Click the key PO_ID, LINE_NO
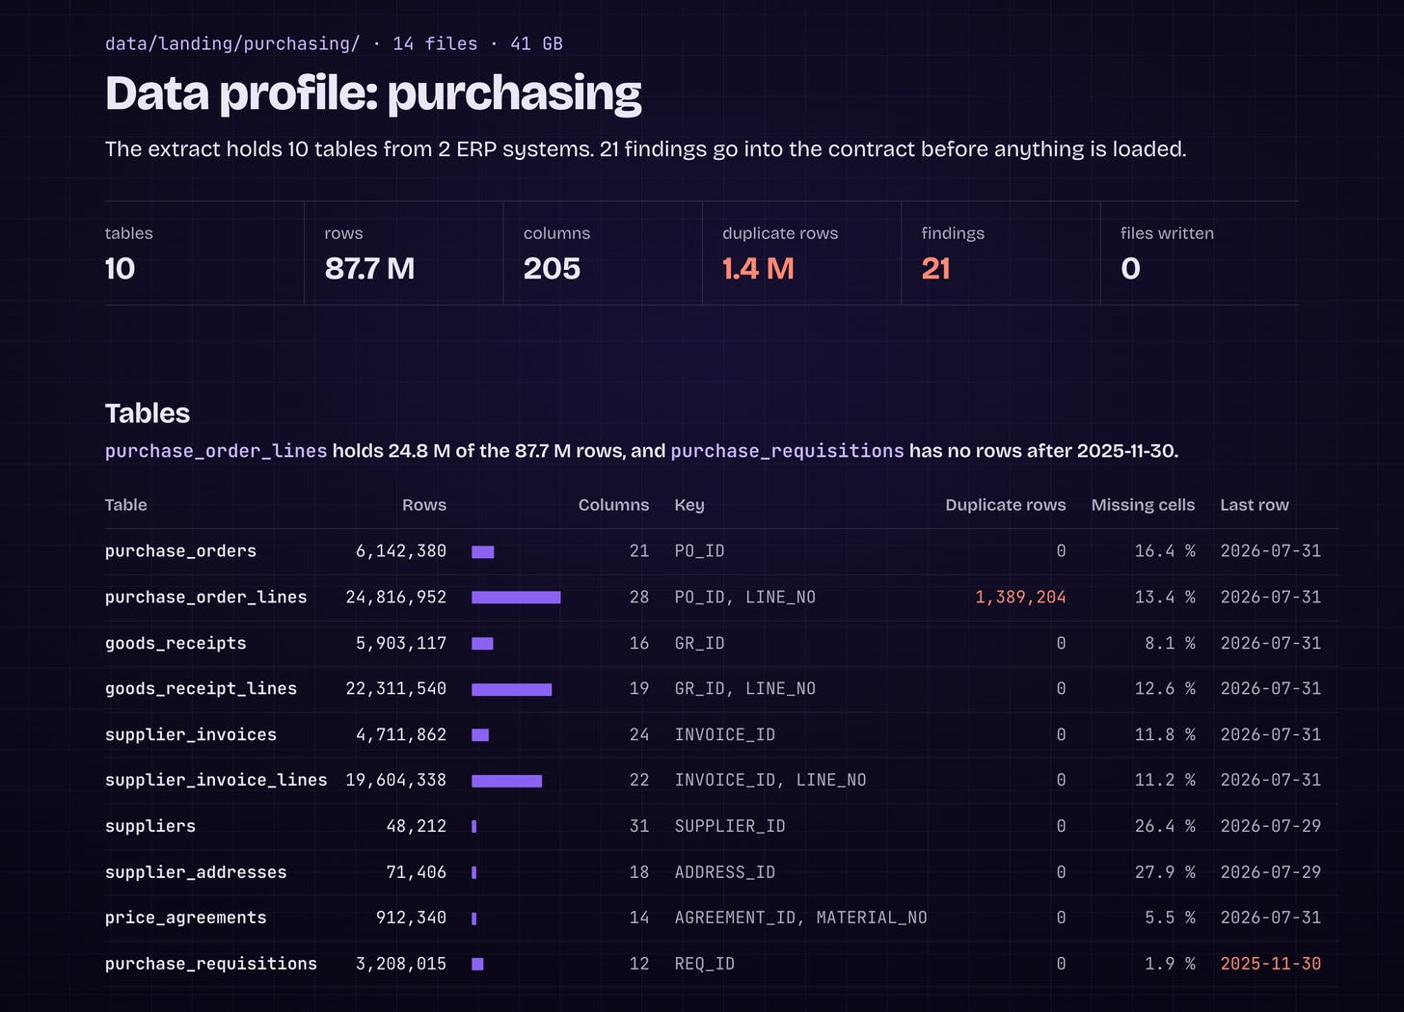Screen dimensions: 1404x1012 (745, 598)
